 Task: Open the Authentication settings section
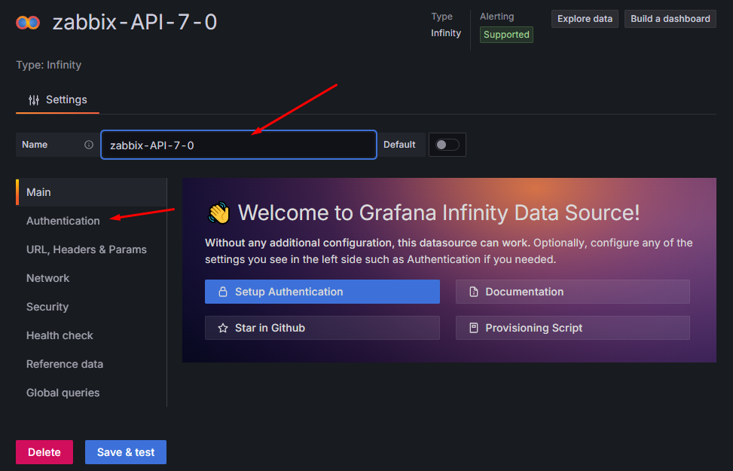click(x=63, y=221)
